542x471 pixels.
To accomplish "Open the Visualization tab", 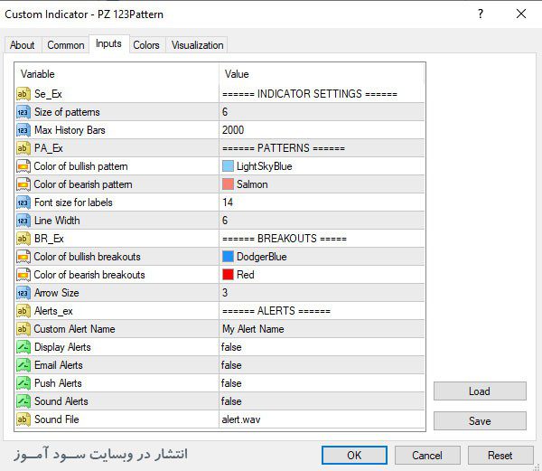I will (197, 45).
